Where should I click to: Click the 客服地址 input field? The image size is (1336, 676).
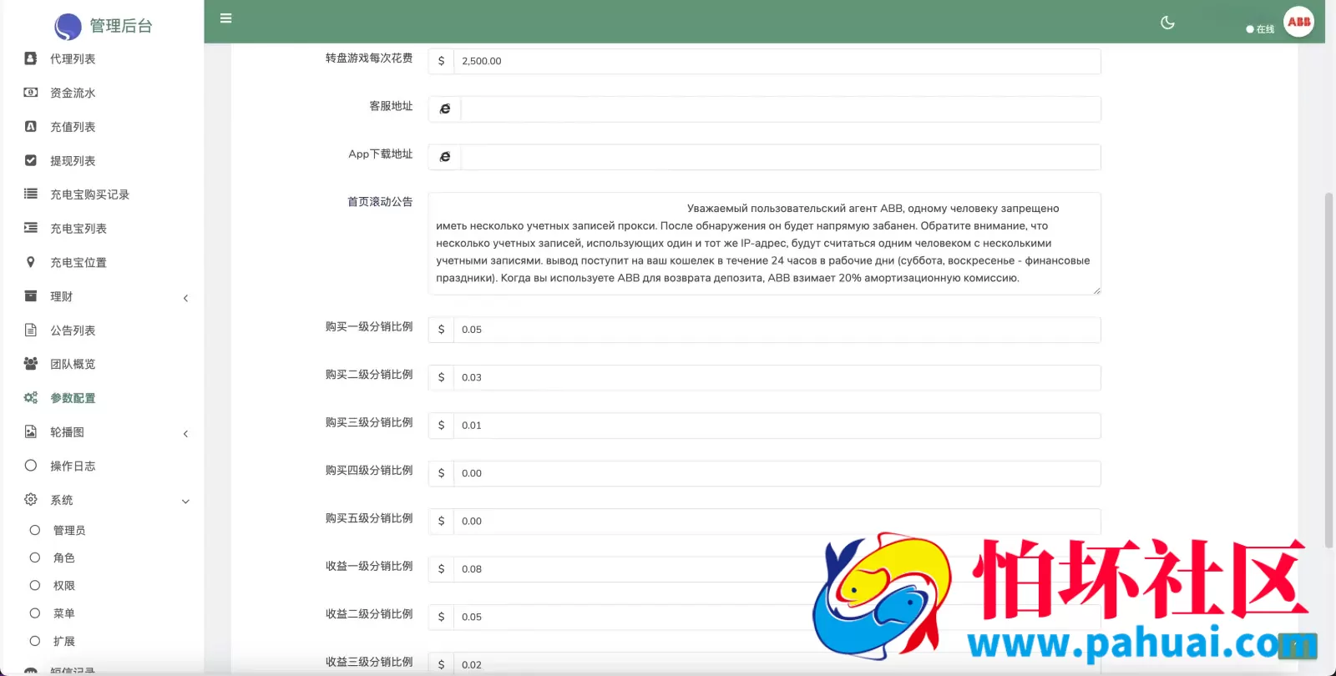coord(781,109)
